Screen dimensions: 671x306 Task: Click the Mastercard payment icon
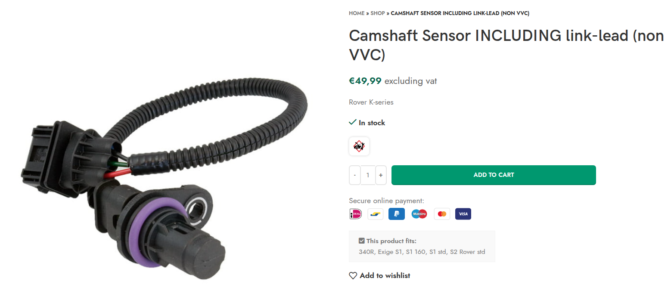coord(441,214)
